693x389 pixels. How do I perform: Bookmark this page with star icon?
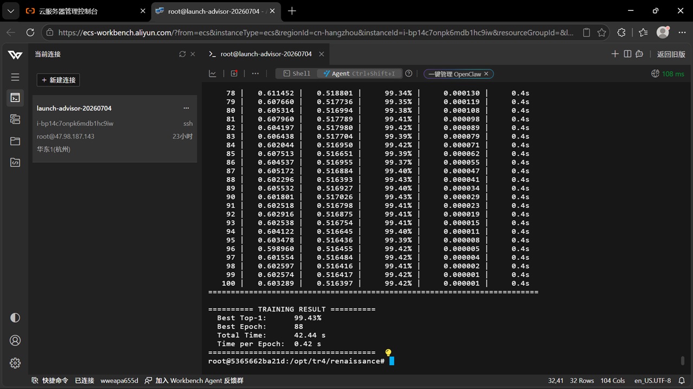[602, 32]
